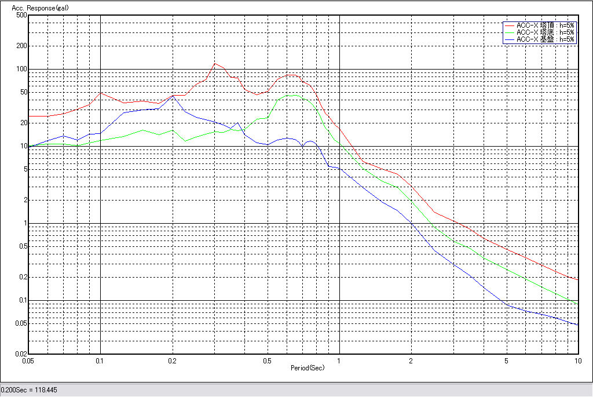
Task: Click the green line swatch in legend
Action: (509, 32)
